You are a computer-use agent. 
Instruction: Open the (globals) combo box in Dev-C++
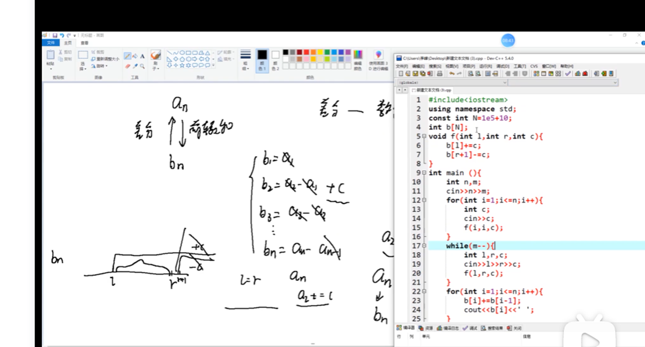pyautogui.click(x=451, y=82)
